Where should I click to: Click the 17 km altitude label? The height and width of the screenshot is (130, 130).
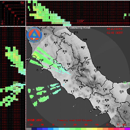pos(3,3)
